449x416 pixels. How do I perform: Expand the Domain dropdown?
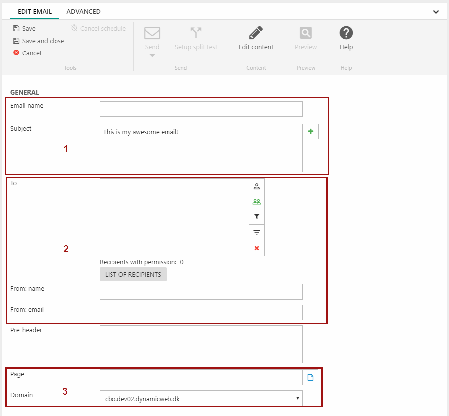coord(201,398)
